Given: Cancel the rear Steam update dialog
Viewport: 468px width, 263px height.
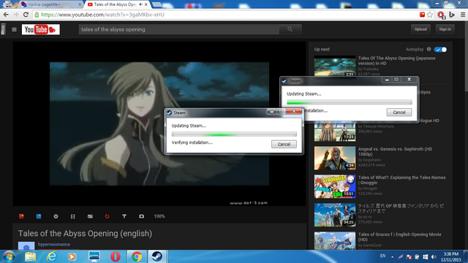Looking at the screenshot, I should point(399,112).
